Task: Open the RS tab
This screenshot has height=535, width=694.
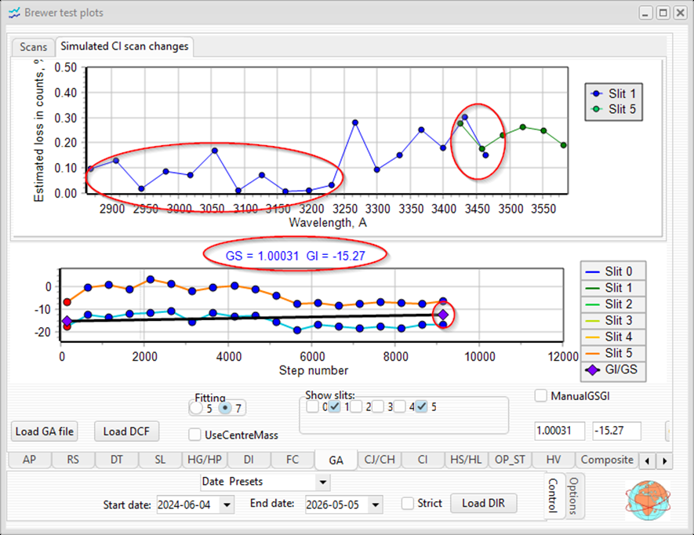Action: [x=73, y=460]
